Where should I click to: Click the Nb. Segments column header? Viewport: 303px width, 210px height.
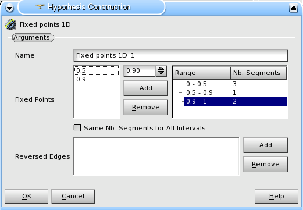tap(259, 73)
